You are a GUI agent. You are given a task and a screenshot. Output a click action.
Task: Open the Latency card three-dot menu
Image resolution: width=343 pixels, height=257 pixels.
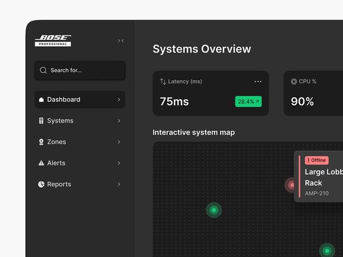pos(258,82)
